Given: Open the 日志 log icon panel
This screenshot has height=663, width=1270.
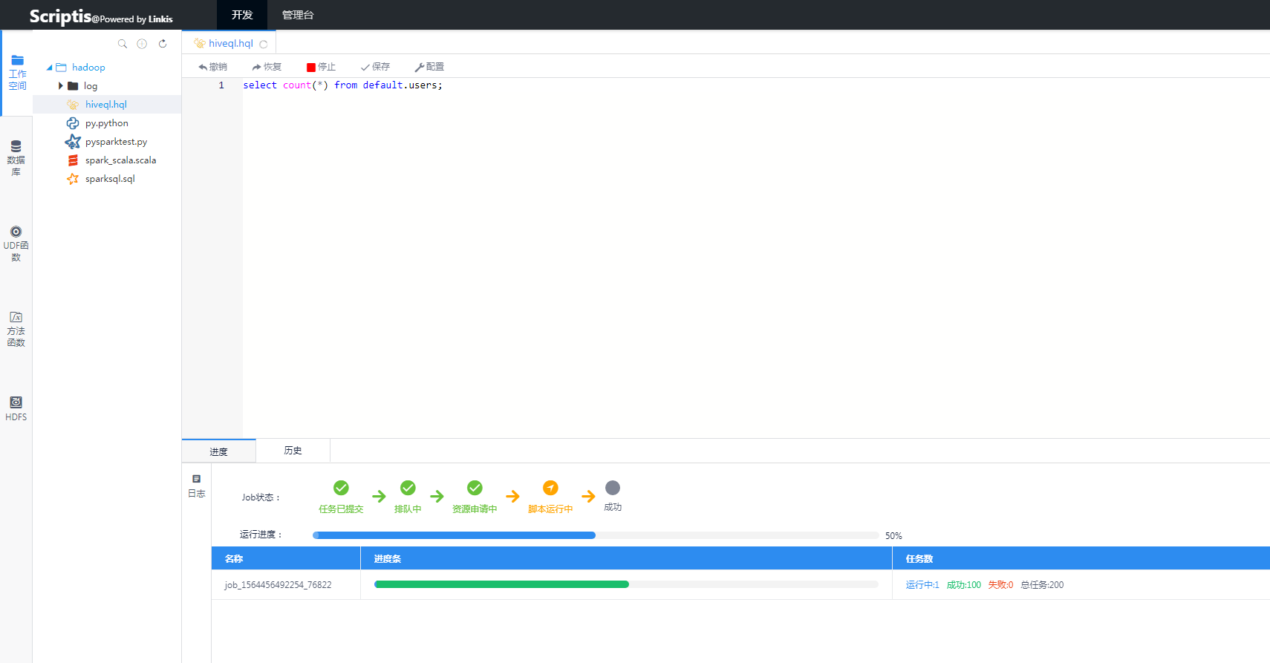Looking at the screenshot, I should [196, 486].
